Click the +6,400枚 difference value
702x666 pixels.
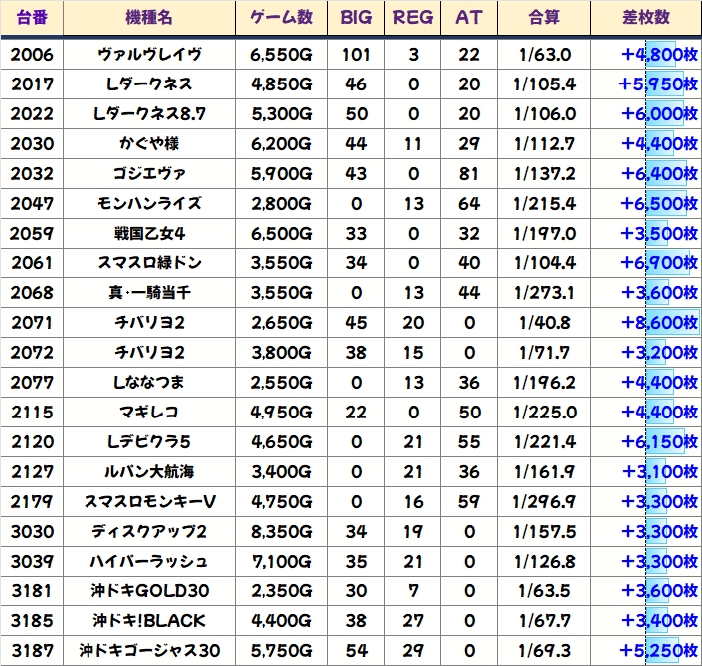[659, 174]
